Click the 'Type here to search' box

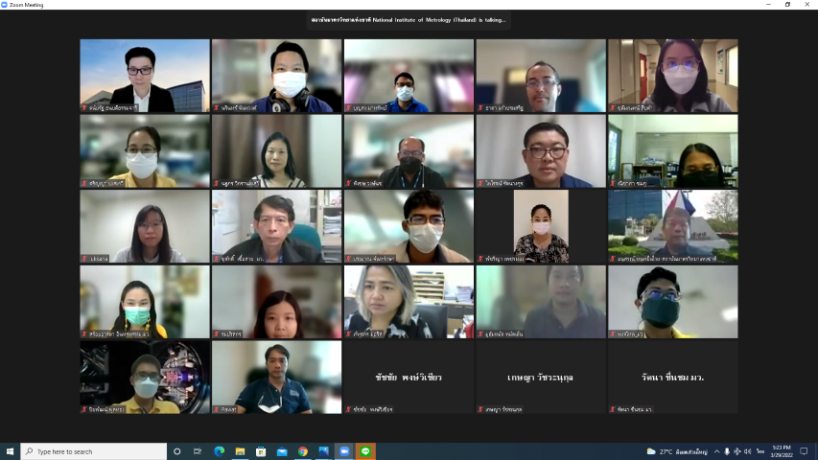[94, 451]
